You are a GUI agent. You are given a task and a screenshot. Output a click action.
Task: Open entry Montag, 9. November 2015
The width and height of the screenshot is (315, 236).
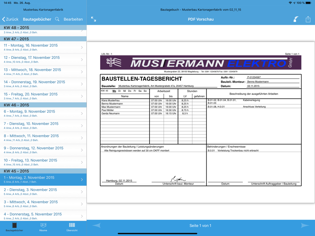click(43, 113)
